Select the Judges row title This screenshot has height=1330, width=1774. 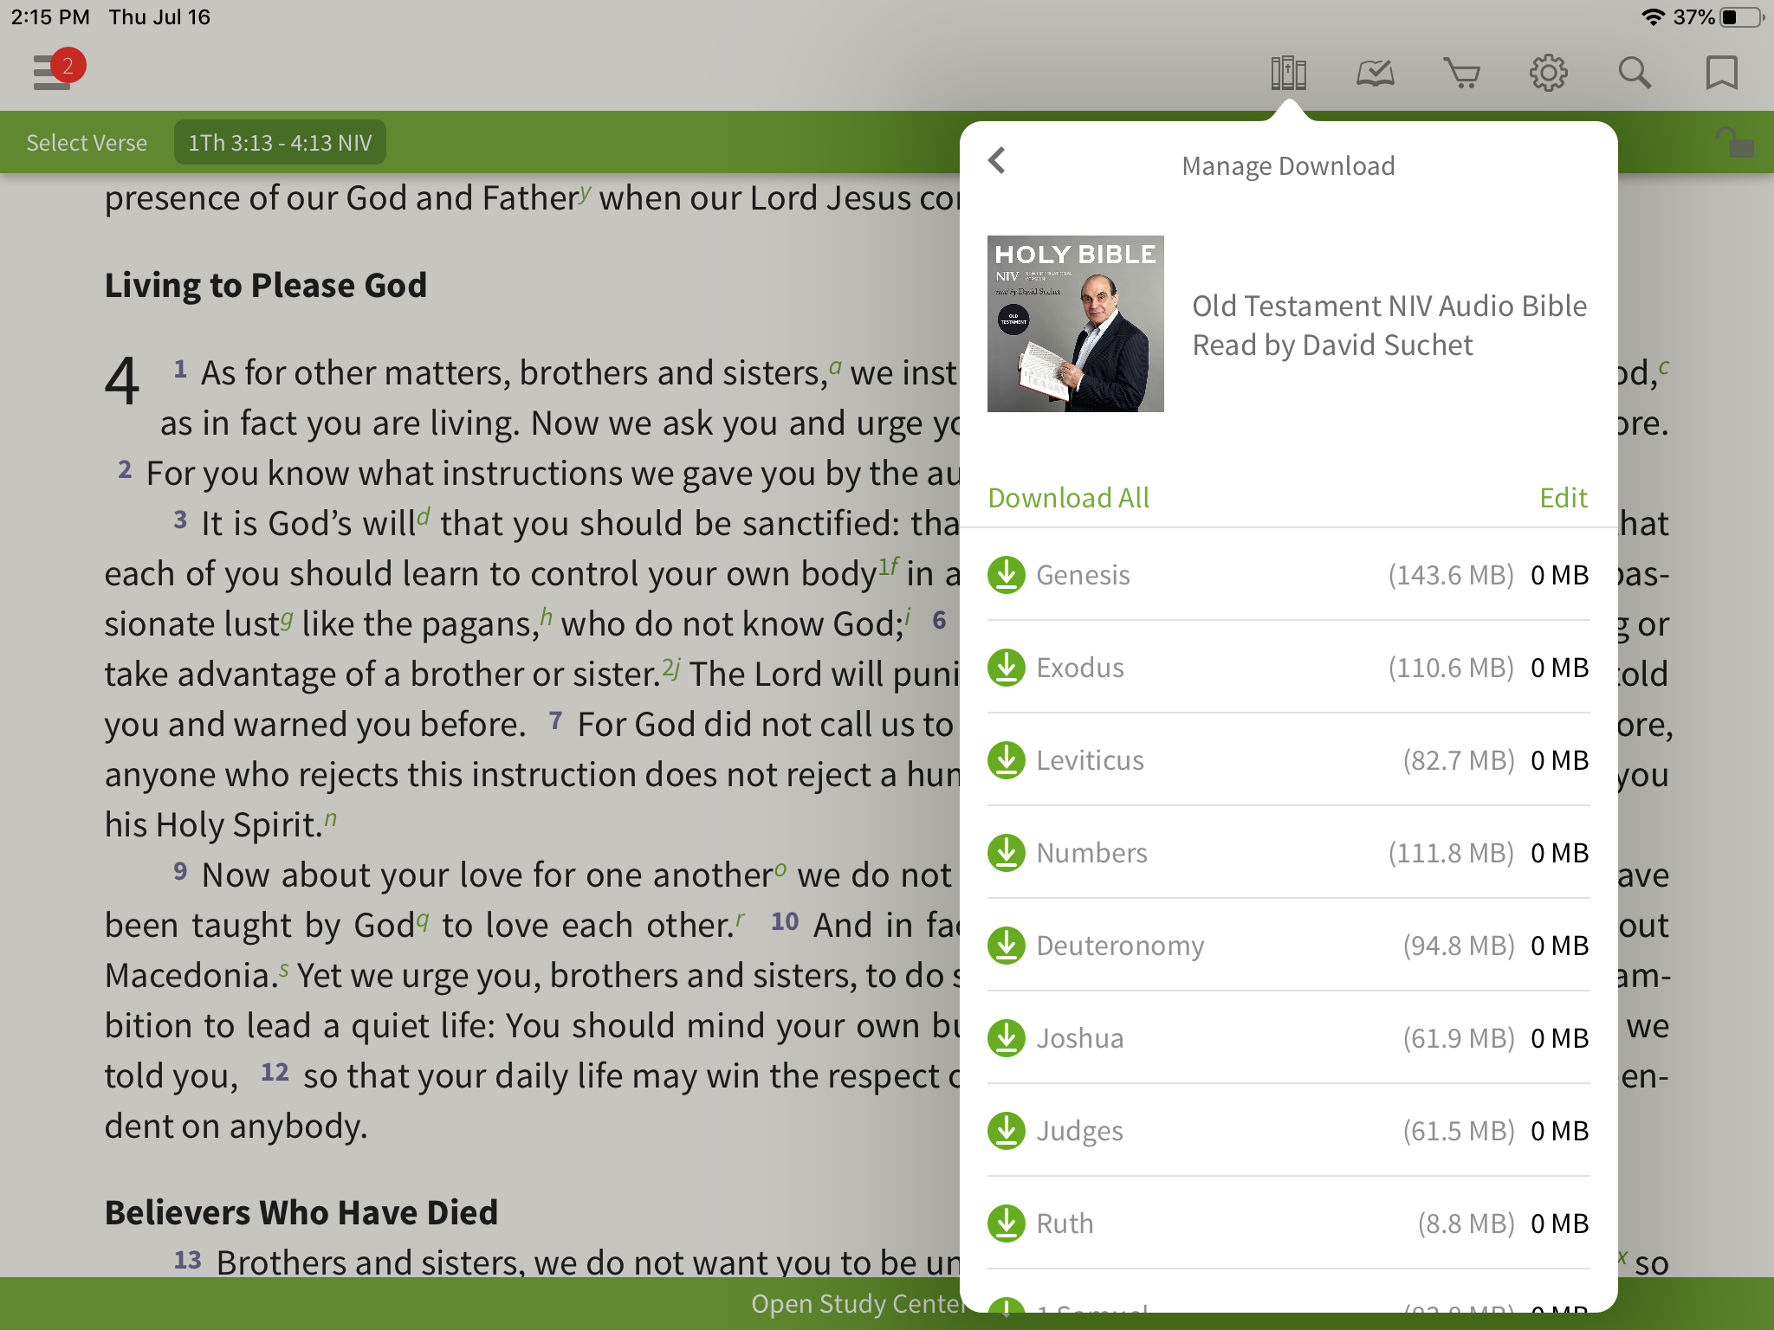click(x=1079, y=1131)
